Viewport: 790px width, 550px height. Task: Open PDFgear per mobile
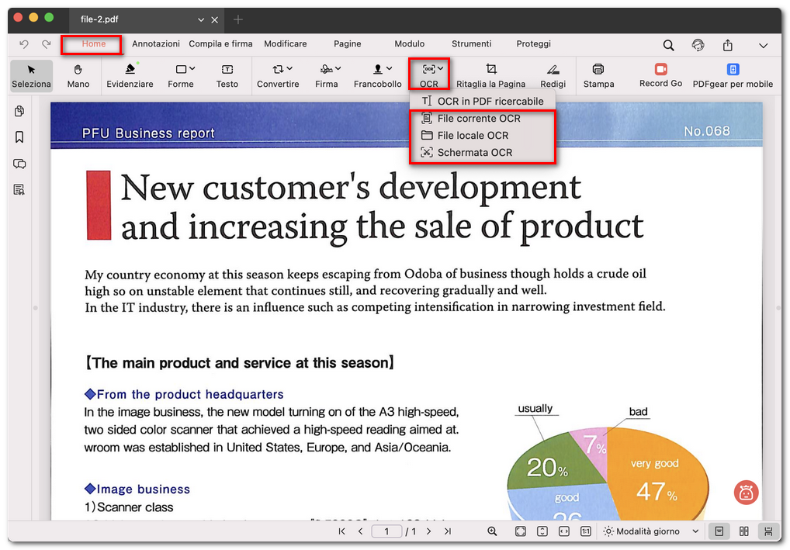733,75
